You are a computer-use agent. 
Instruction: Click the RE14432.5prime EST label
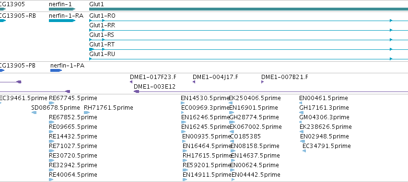point(73,136)
